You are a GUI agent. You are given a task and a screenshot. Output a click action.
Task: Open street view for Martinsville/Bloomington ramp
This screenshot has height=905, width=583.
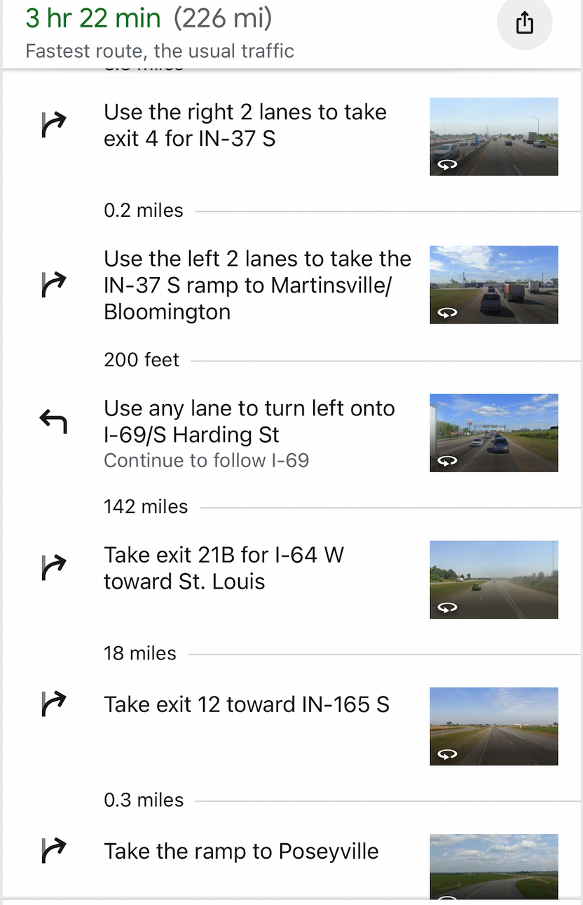point(493,285)
